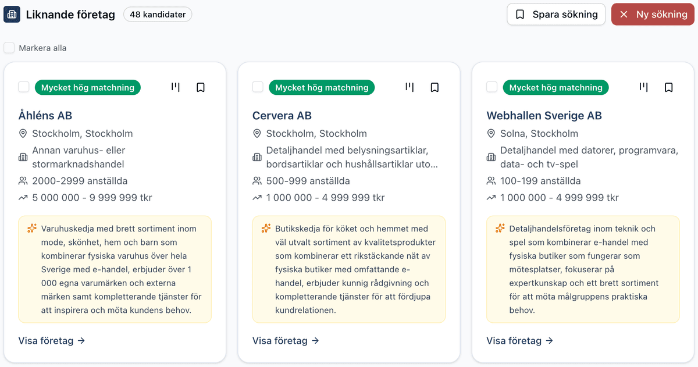The width and height of the screenshot is (698, 367).
Task: Open the comparison icon on Åhléns AB card
Action: [175, 87]
